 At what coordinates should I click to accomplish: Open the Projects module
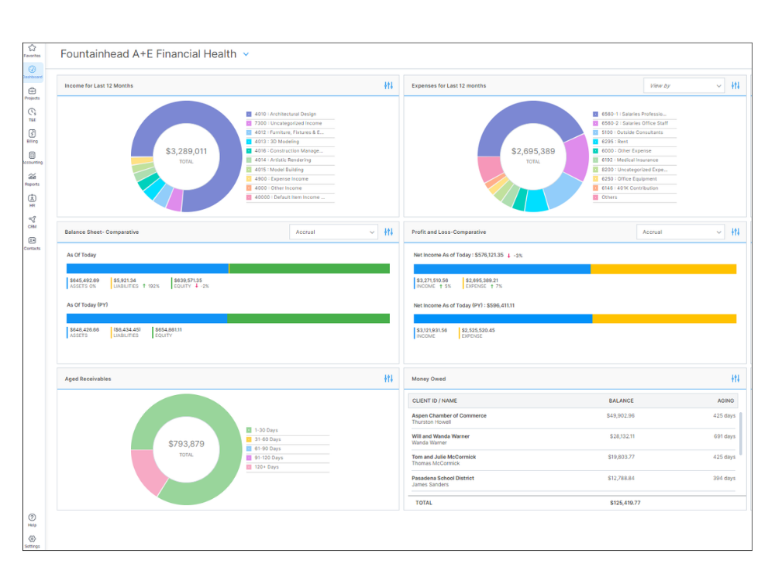[x=32, y=94]
